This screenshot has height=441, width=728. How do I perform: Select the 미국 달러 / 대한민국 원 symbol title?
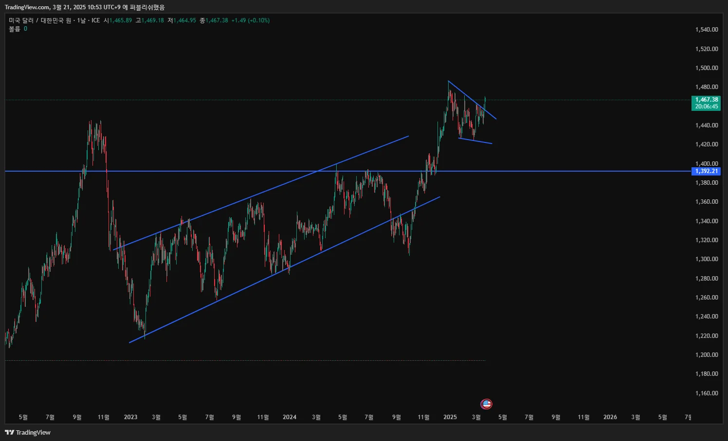(x=40, y=20)
